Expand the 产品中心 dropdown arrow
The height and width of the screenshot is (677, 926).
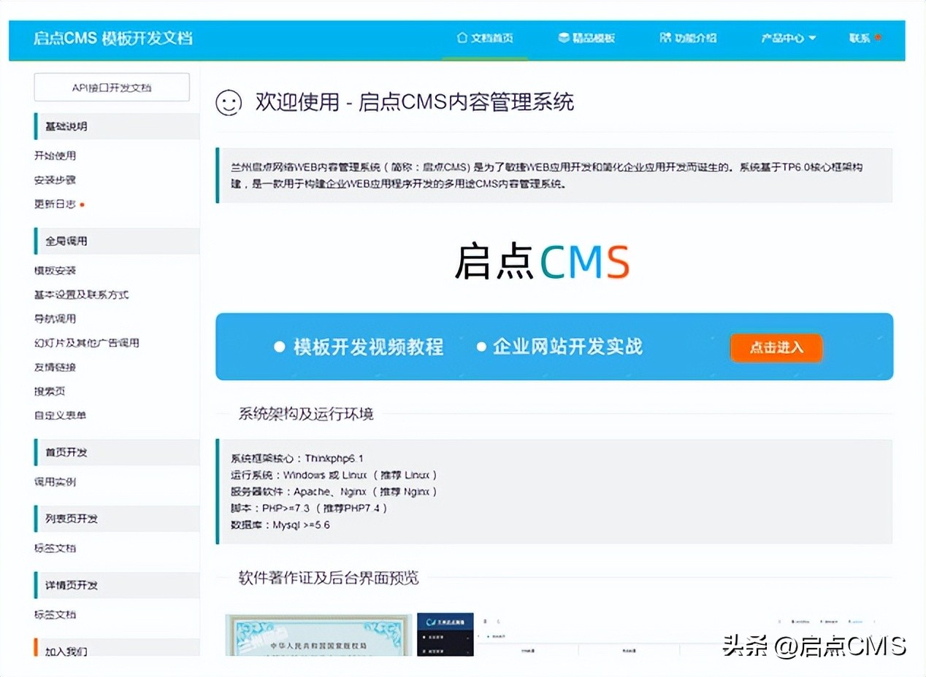tap(812, 39)
